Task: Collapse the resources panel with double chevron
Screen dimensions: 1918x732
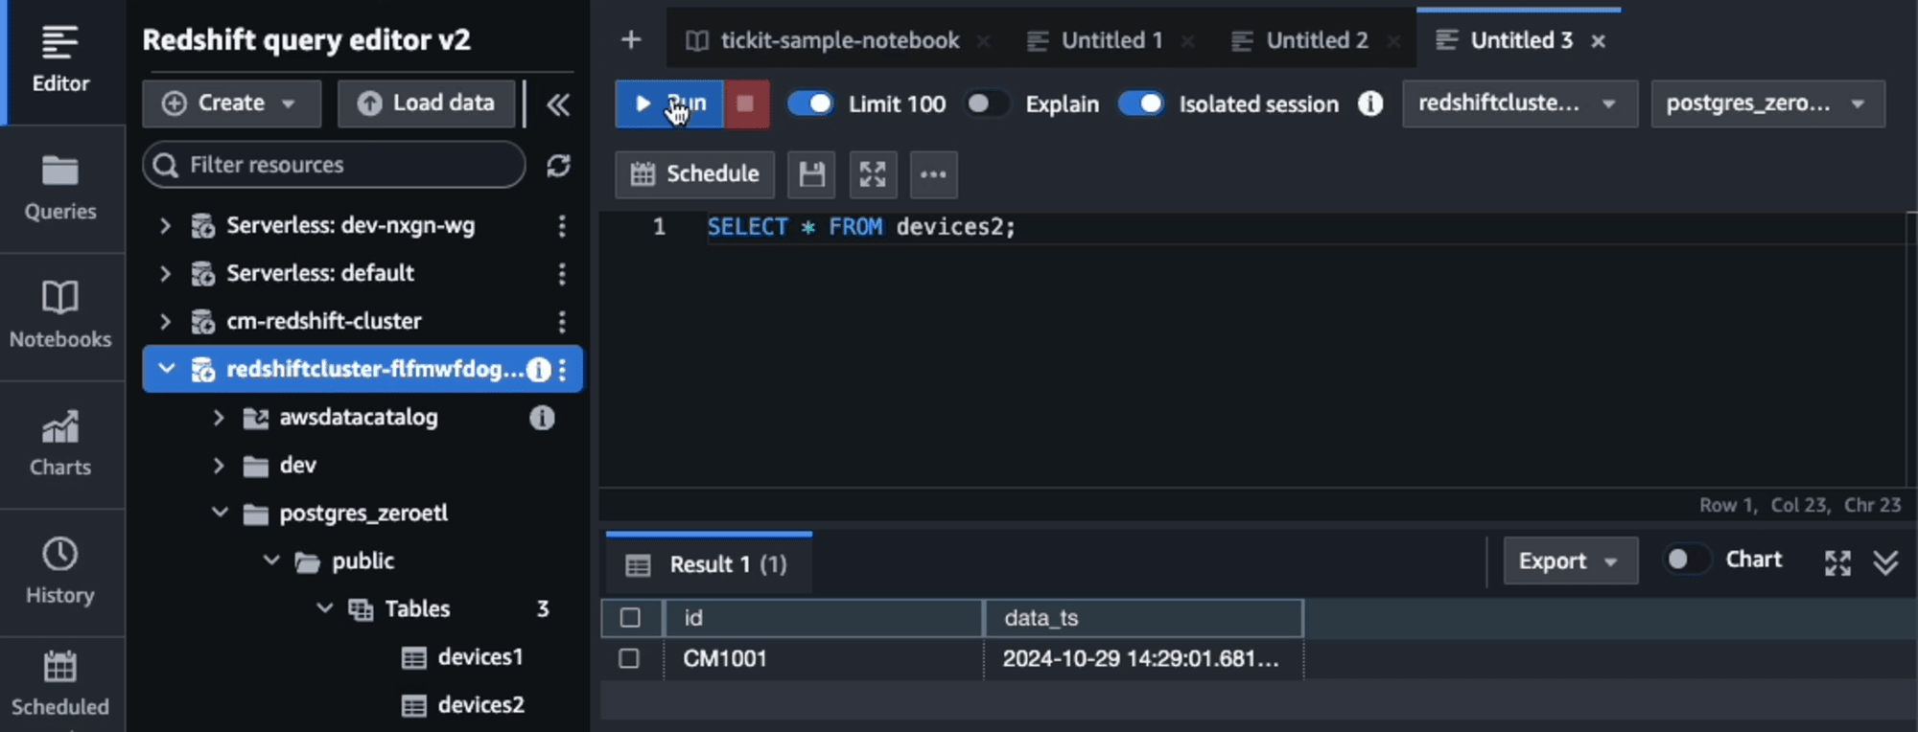Action: [x=558, y=104]
